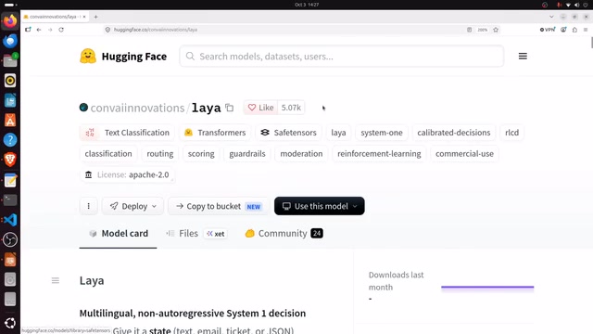Click the browser forward arrow
This screenshot has width=593, height=334.
(50, 30)
